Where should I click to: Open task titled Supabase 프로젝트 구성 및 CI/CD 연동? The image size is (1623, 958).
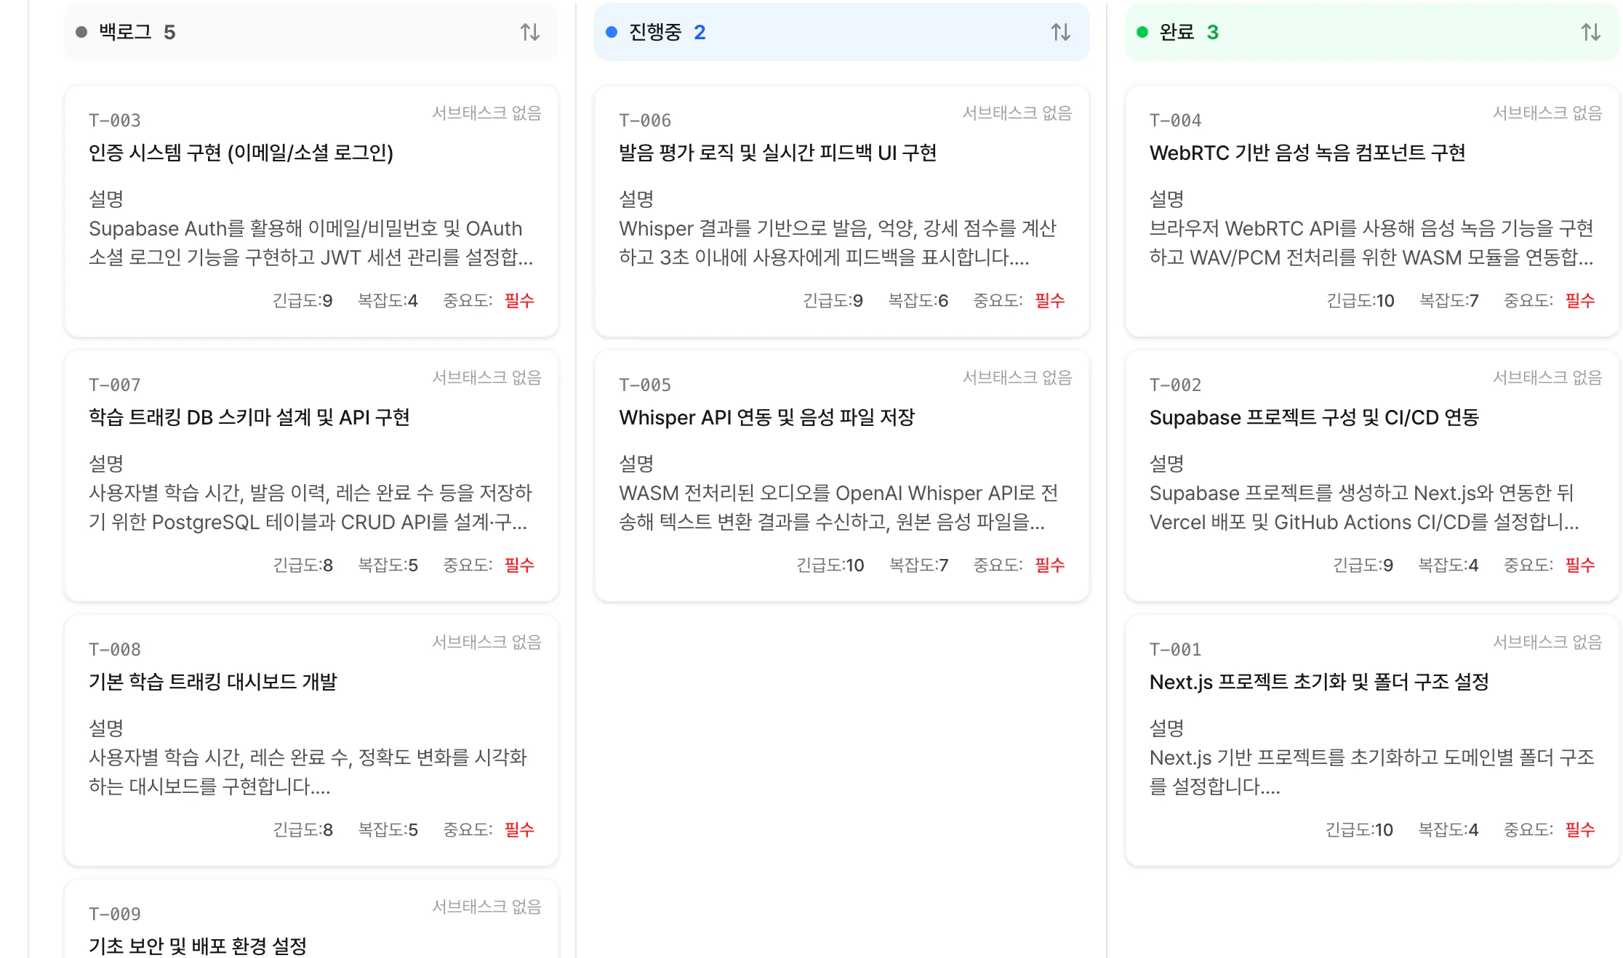coord(1315,417)
